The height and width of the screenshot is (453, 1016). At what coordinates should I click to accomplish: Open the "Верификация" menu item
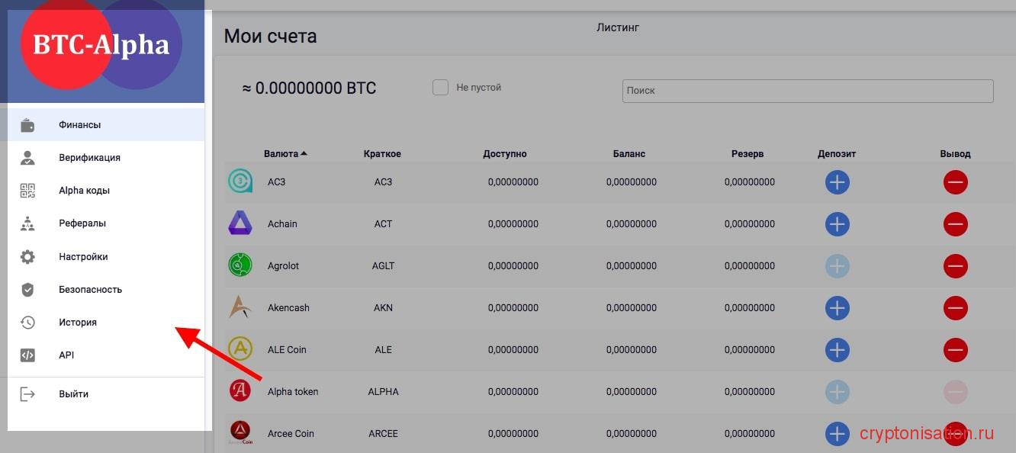click(89, 158)
